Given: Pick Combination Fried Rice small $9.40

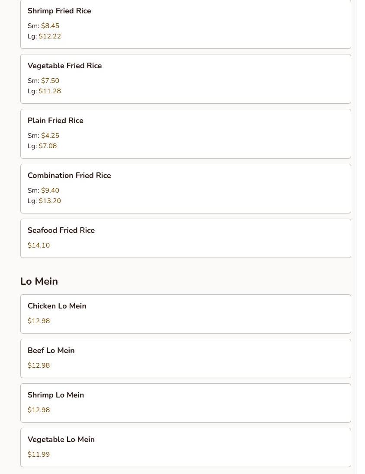Looking at the screenshot, I should (50, 191).
